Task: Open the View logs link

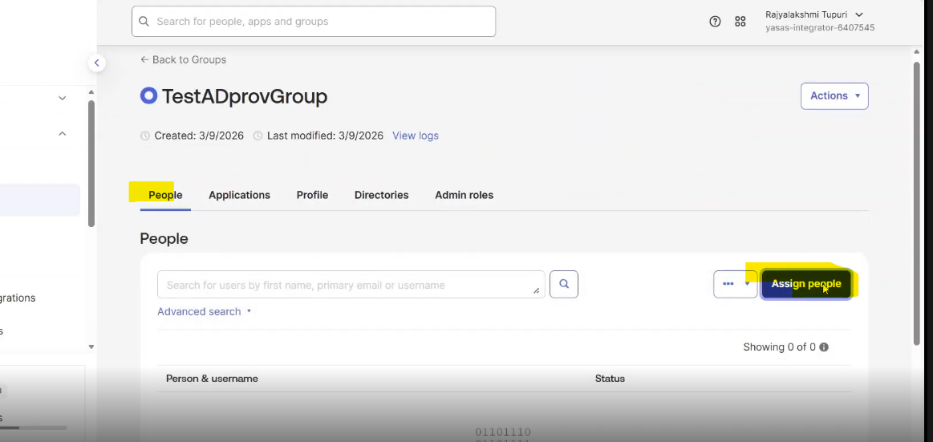Action: tap(415, 136)
